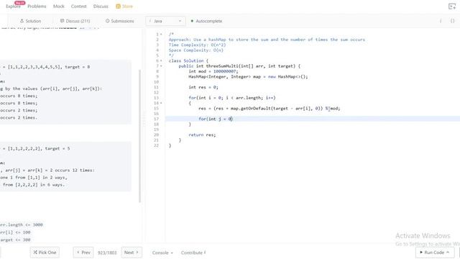Image resolution: width=460 pixels, height=259 pixels.
Task: Open the Java language dropdown
Action: pos(165,21)
